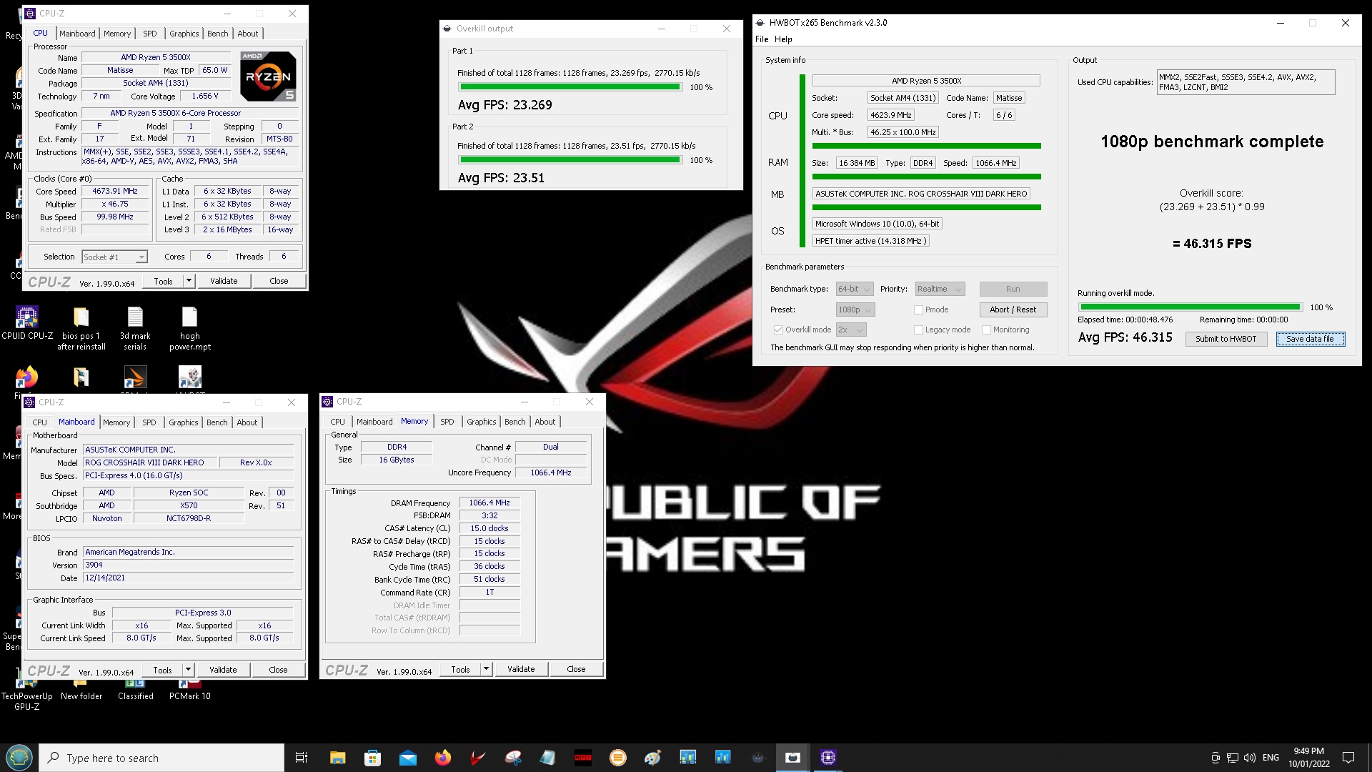Toggle the Overkill mode checkbox
This screenshot has height=772, width=1372.
tap(778, 330)
